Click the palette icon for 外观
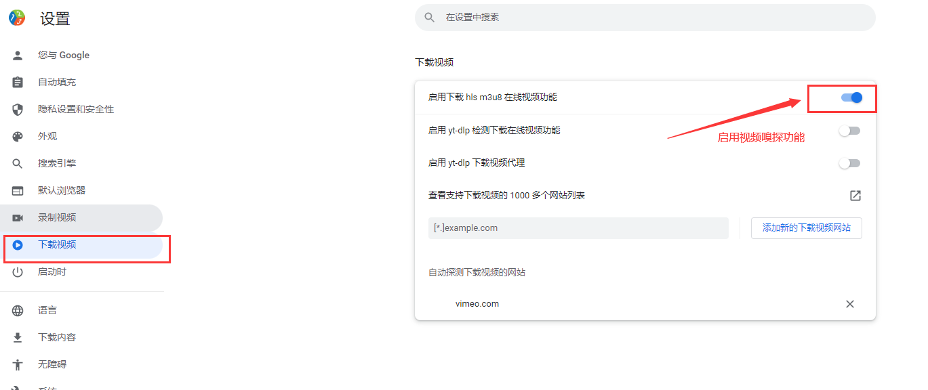 pos(18,137)
